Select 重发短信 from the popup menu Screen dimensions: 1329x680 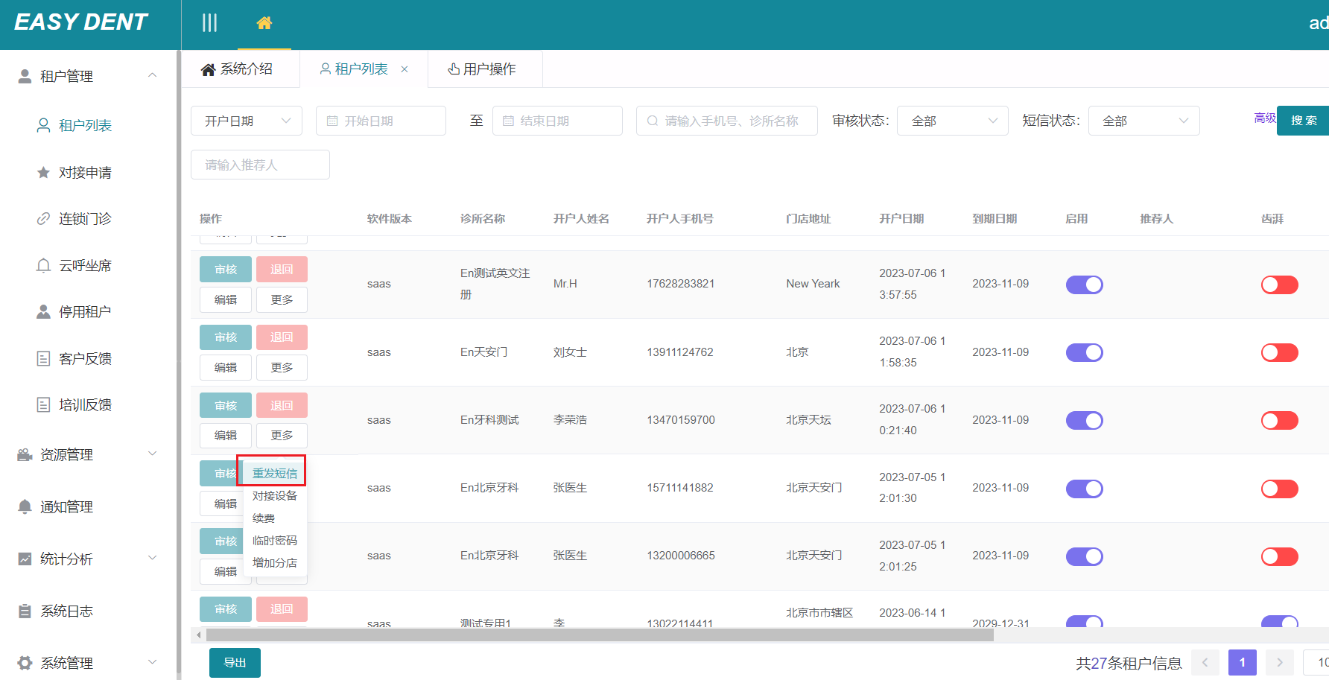coord(274,473)
